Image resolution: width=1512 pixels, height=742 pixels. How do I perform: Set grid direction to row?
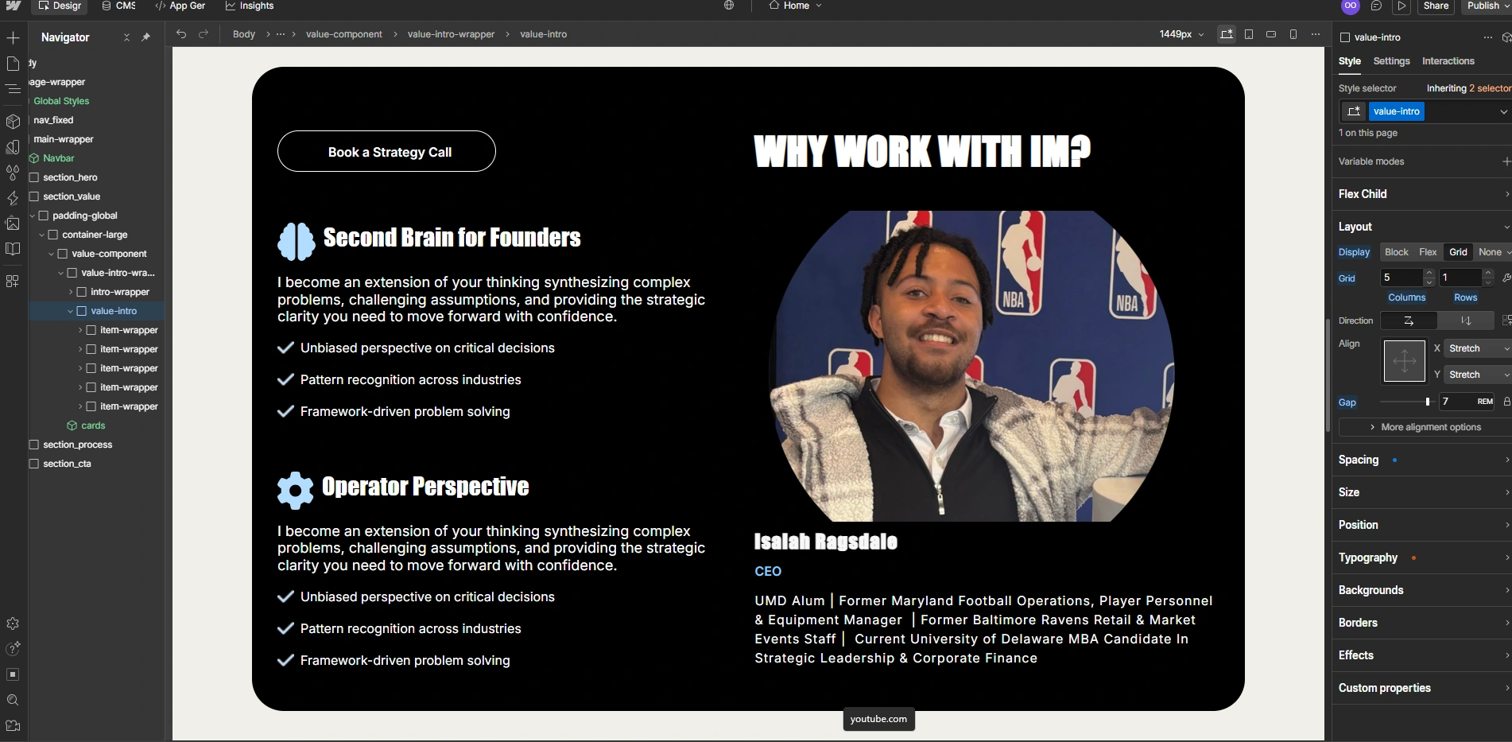1409,320
